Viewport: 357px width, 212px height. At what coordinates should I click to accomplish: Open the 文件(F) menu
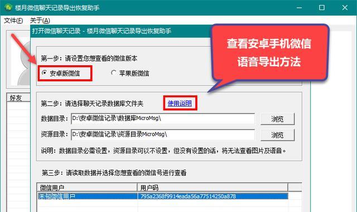pyautogui.click(x=13, y=21)
